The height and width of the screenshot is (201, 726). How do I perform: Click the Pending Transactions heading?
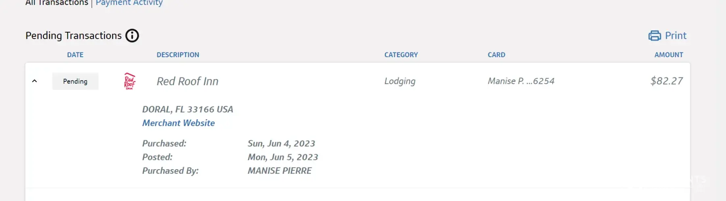click(x=73, y=36)
